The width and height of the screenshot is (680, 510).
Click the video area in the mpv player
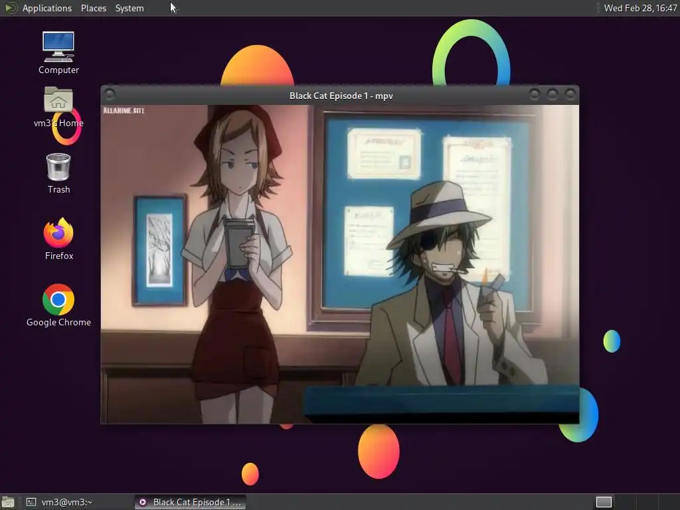pos(339,264)
